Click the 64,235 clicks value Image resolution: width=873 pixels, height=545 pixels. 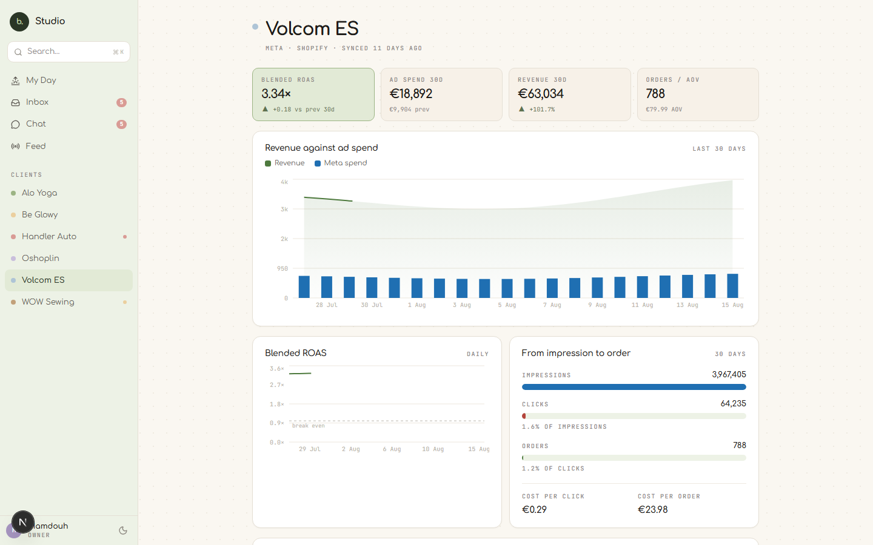(x=733, y=404)
